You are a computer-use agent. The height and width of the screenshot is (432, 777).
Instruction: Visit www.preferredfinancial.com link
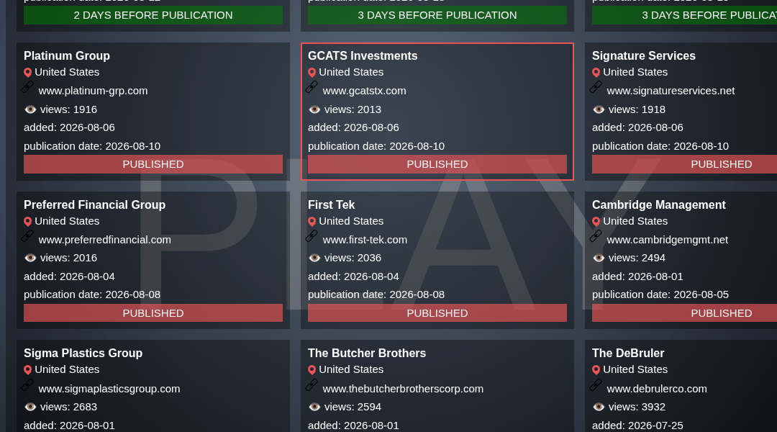(104, 240)
